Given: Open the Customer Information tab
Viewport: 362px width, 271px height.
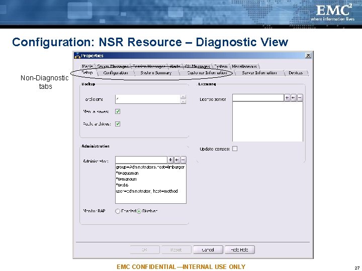Looking at the screenshot, I should (x=207, y=73).
